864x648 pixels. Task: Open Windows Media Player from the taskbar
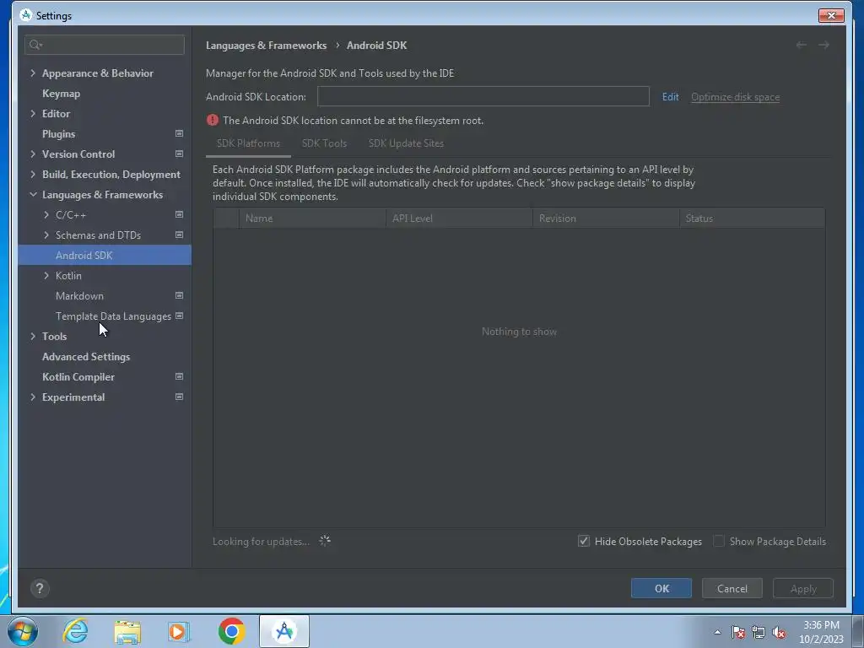coord(179,631)
